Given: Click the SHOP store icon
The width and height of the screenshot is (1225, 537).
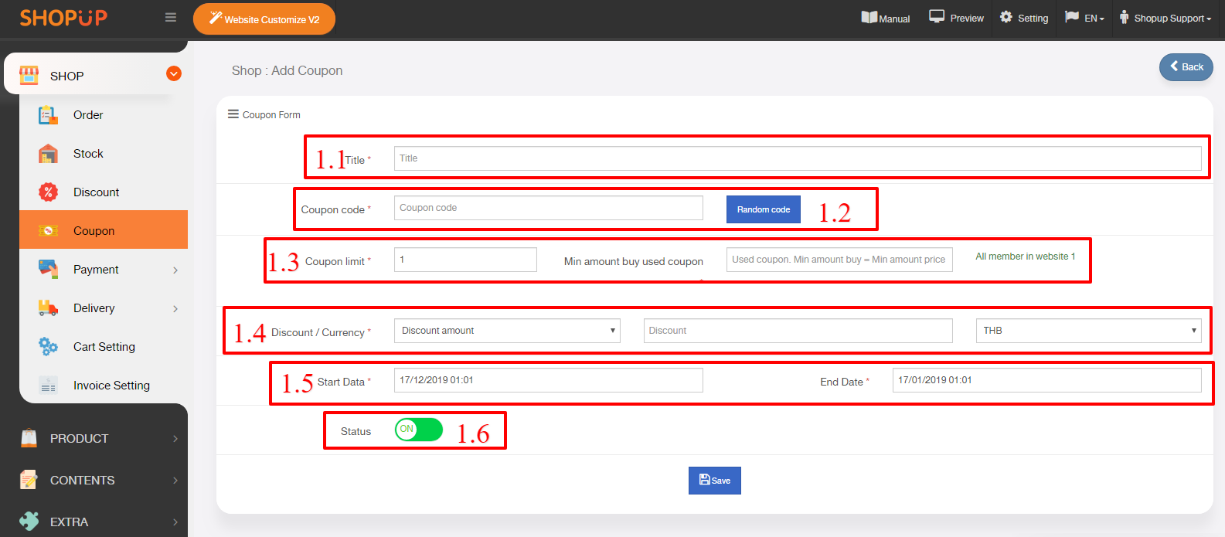Looking at the screenshot, I should [x=29, y=75].
